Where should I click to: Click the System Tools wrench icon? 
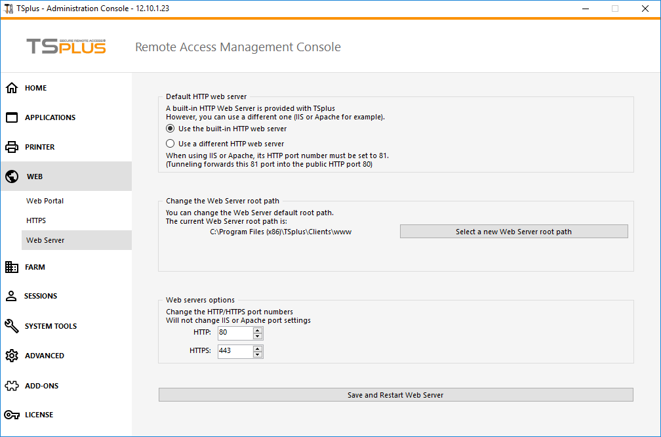[x=12, y=326]
